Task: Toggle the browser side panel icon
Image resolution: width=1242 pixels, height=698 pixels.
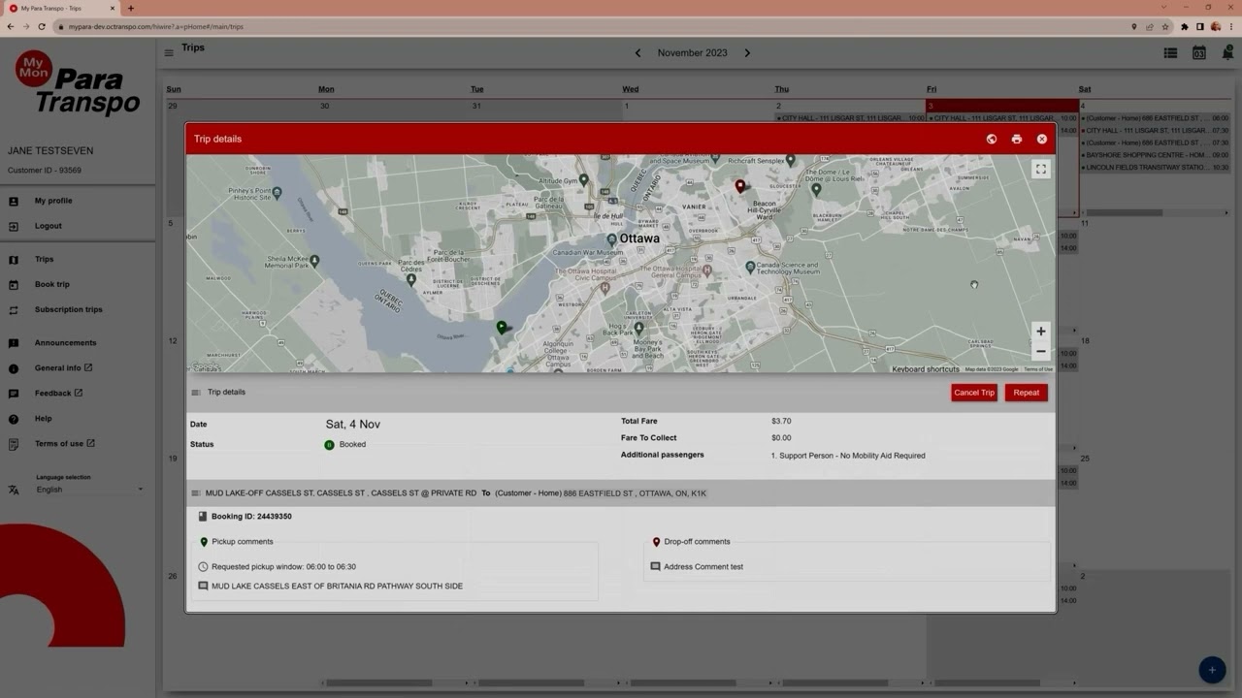Action: pyautogui.click(x=1200, y=26)
